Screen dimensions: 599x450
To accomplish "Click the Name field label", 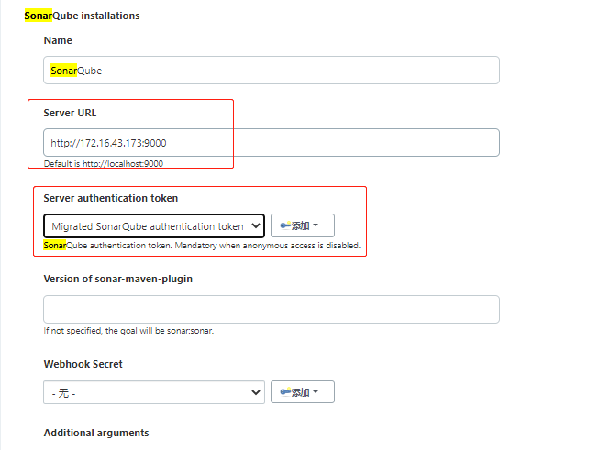I will click(x=58, y=40).
